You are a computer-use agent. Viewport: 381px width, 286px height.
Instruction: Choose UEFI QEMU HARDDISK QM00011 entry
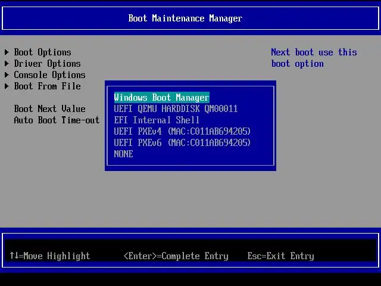(x=176, y=108)
